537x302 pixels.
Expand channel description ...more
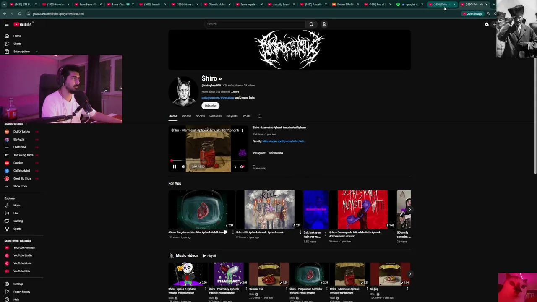pos(235,92)
